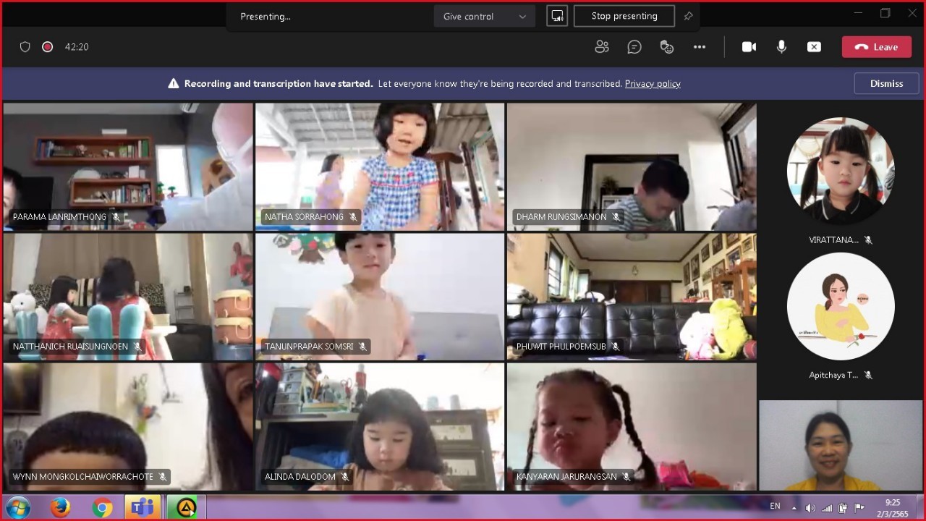This screenshot has height=521, width=926.
Task: Show hidden system tray icons
Action: click(x=794, y=507)
